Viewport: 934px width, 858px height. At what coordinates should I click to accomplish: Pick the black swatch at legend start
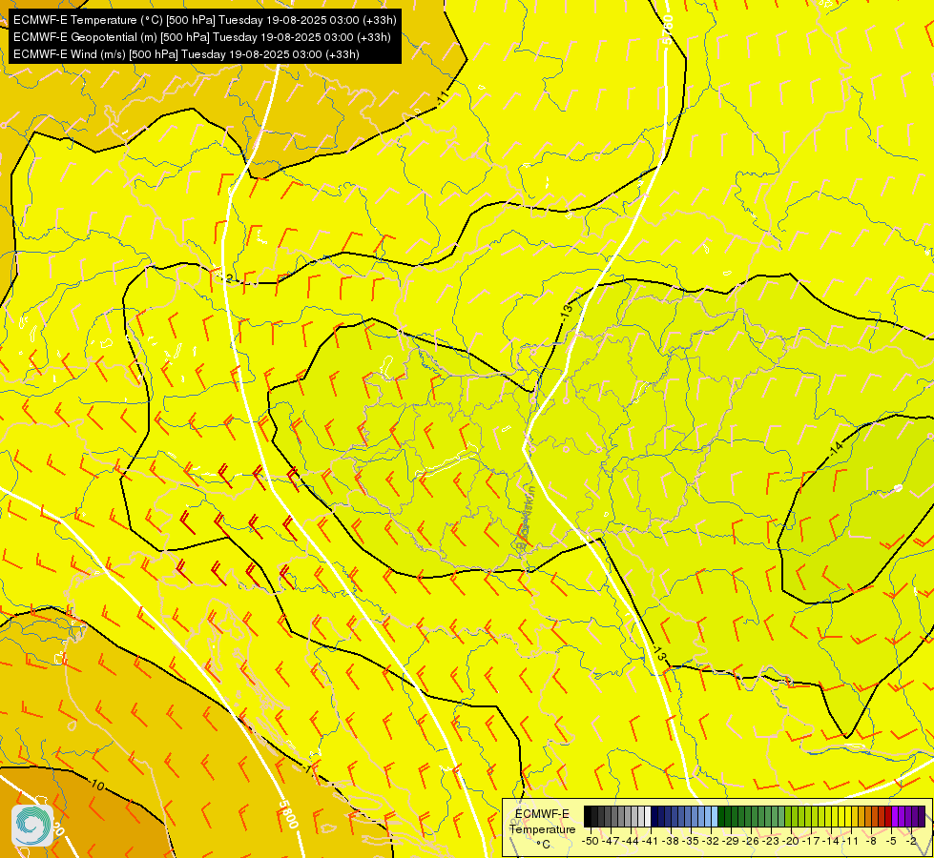(x=588, y=816)
